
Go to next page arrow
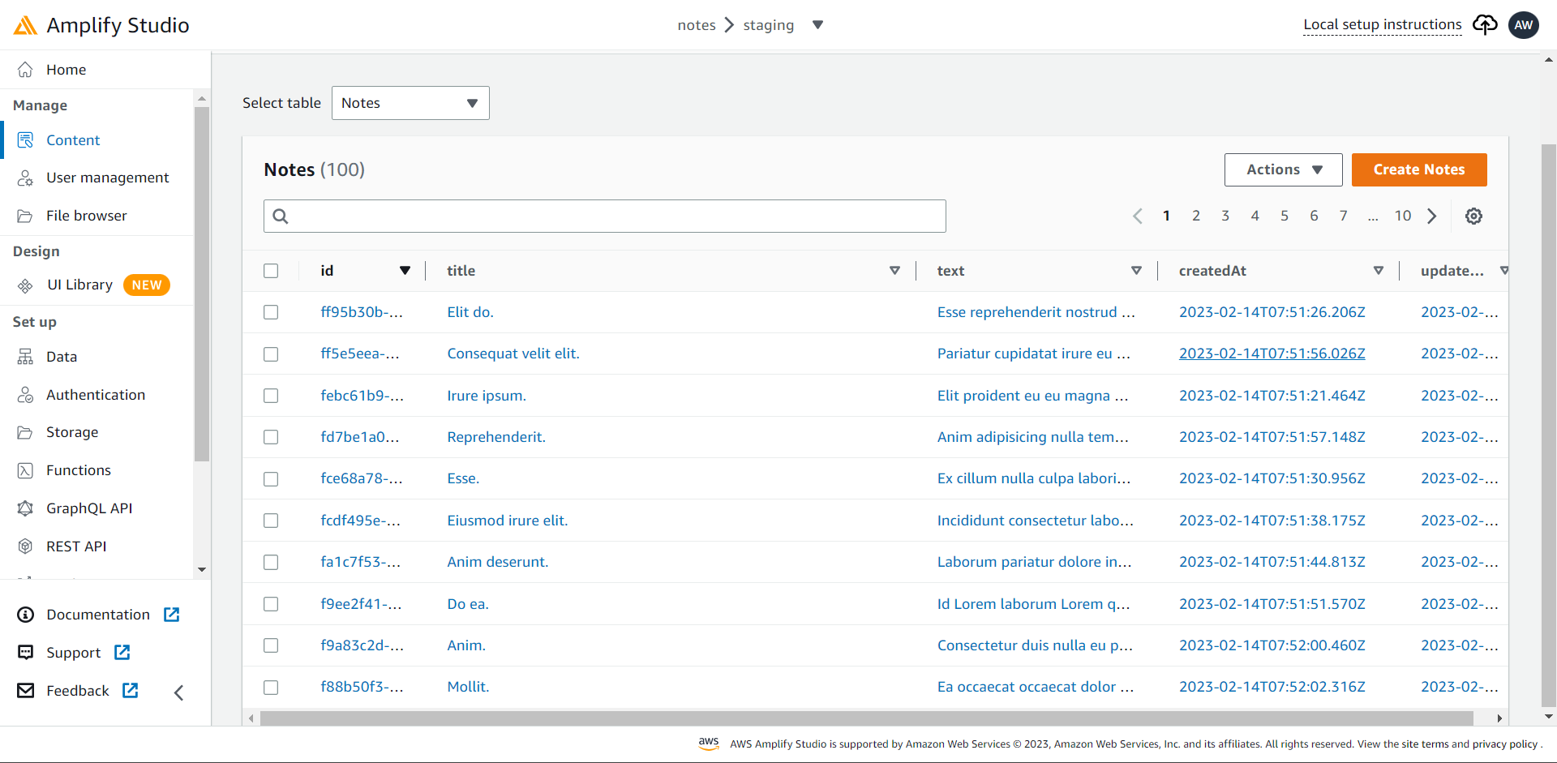point(1432,216)
